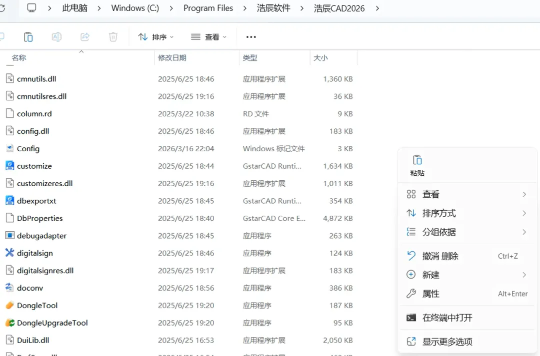
Task: Select the cmnutils.dll file icon
Action: coord(9,78)
